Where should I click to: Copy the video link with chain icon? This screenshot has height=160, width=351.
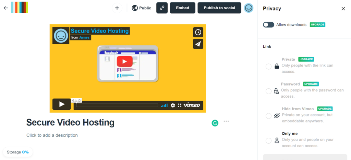(162, 8)
